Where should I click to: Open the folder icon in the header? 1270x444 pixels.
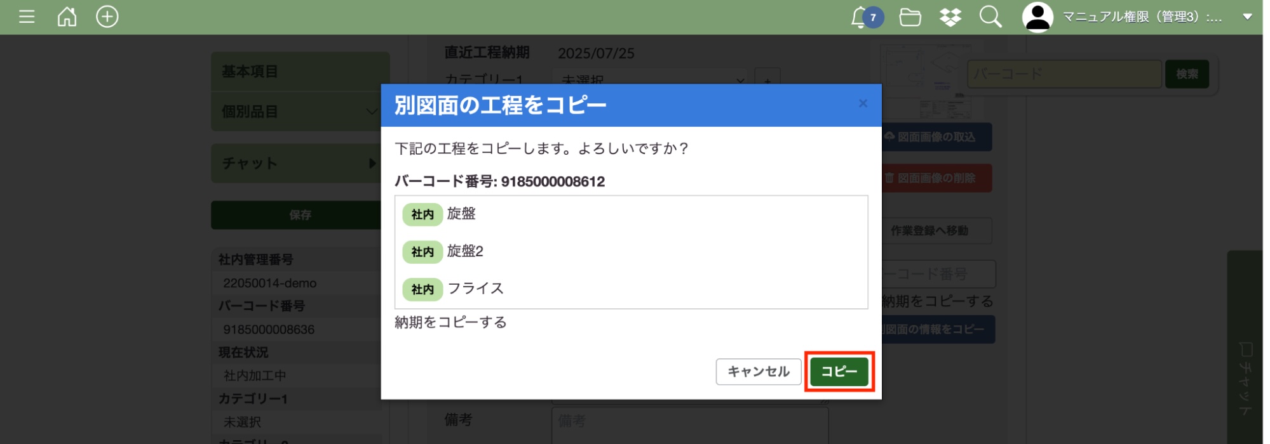(x=910, y=17)
